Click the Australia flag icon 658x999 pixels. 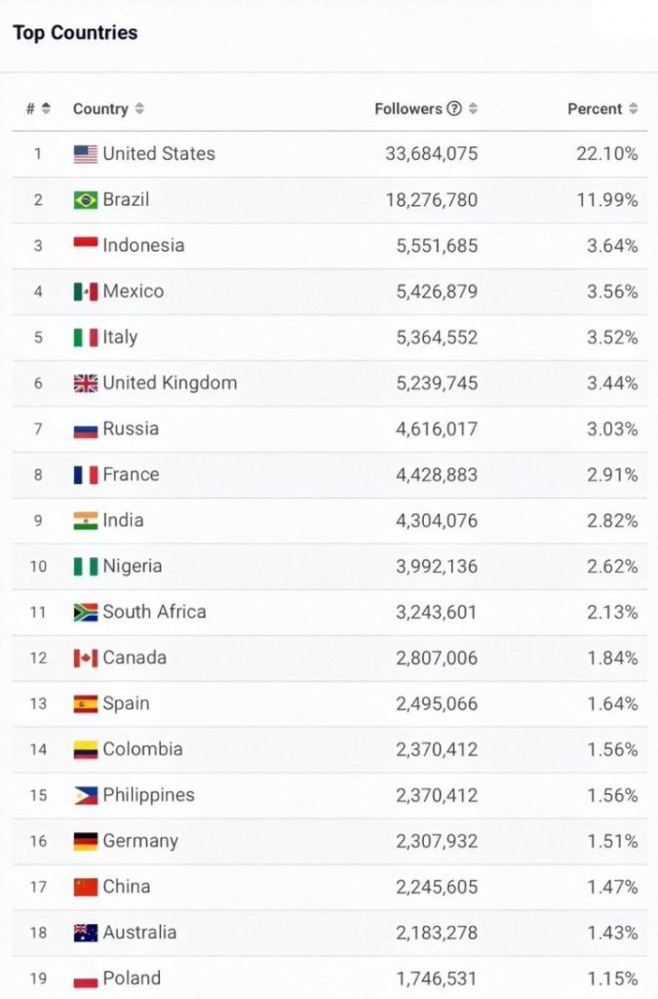[x=85, y=933]
